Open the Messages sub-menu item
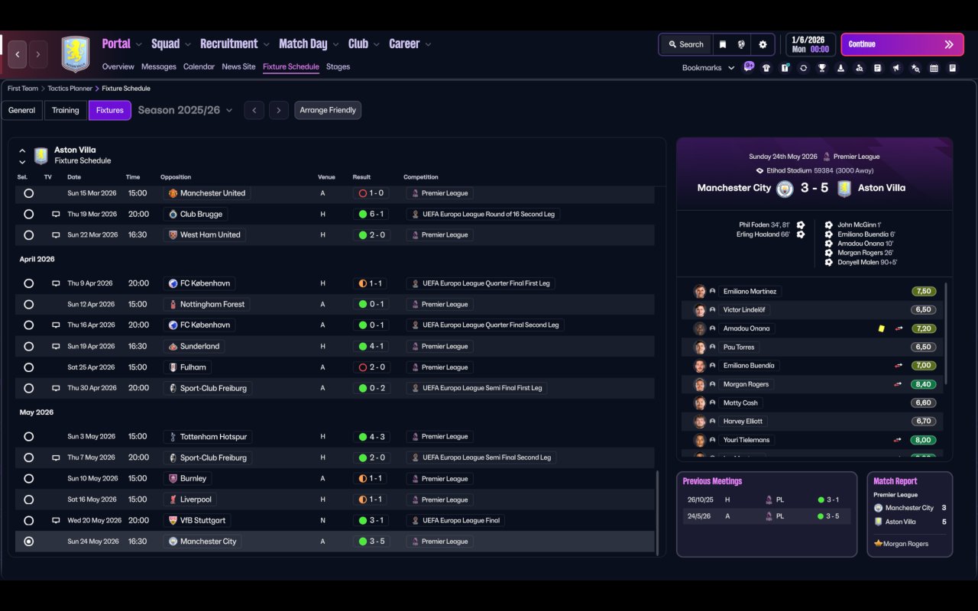Viewport: 978px width, 611px height. (159, 66)
